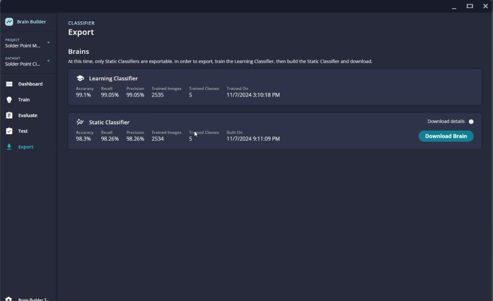Click the 99.1% accuracy value

[x=83, y=95]
